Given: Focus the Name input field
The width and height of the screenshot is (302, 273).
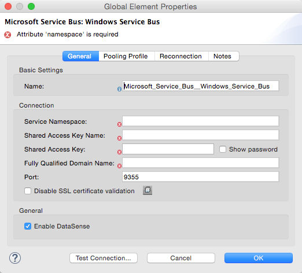Looking at the screenshot, I should coord(201,86).
